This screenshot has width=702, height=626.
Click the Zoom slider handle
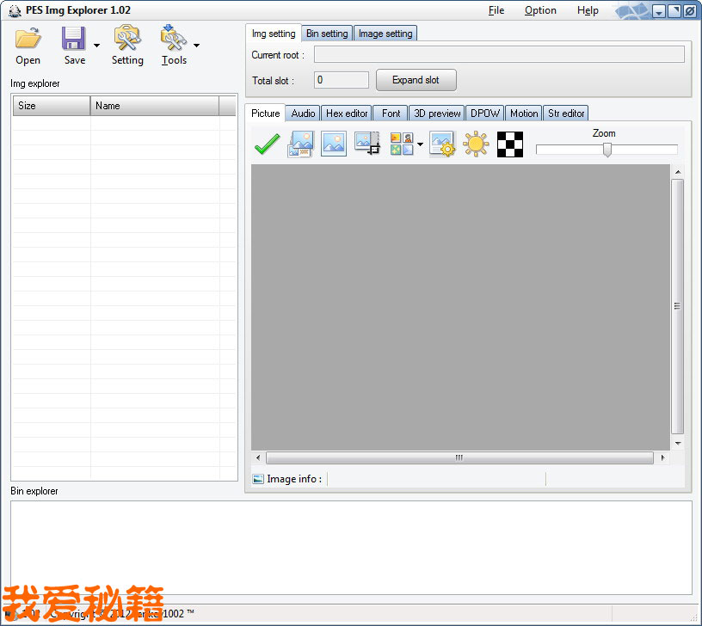607,150
